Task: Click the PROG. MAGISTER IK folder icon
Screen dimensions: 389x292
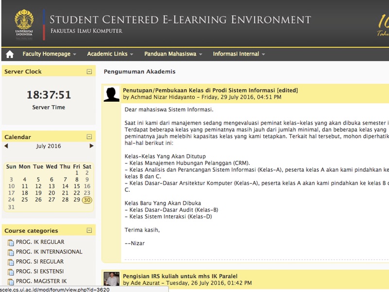Action: pos(11,281)
